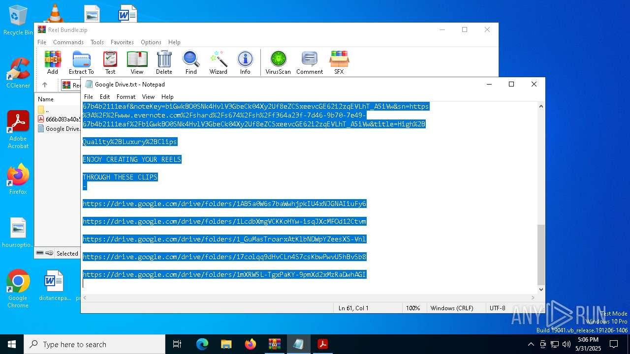Open File Explorer from taskbar
This screenshot has height=354, width=630.
tap(226, 344)
